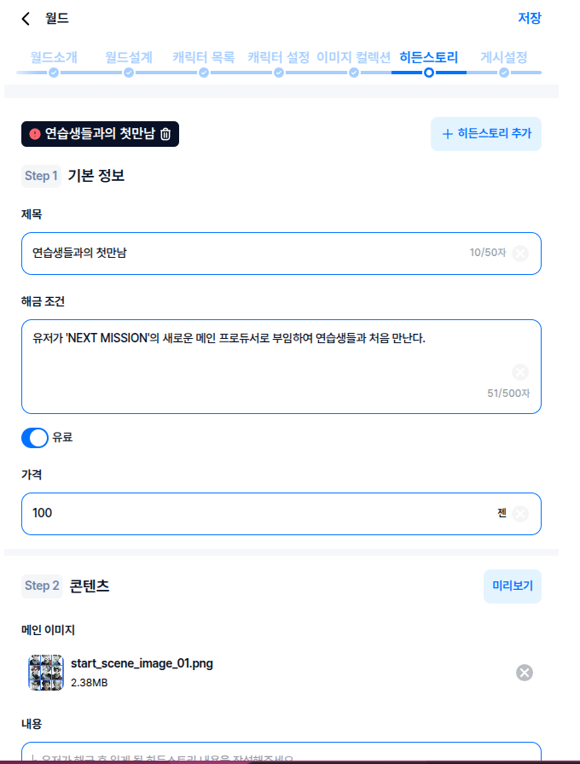This screenshot has width=580, height=764.
Task: Remove start_scene_image_01.png with the X icon
Action: point(526,673)
